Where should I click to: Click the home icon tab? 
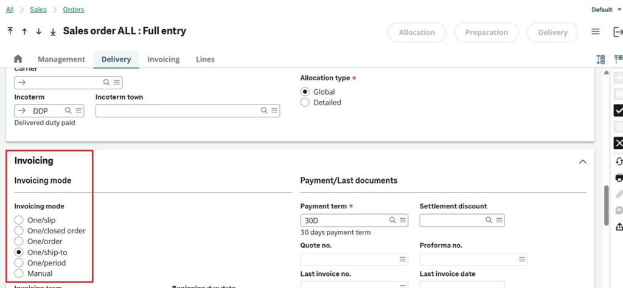click(18, 59)
